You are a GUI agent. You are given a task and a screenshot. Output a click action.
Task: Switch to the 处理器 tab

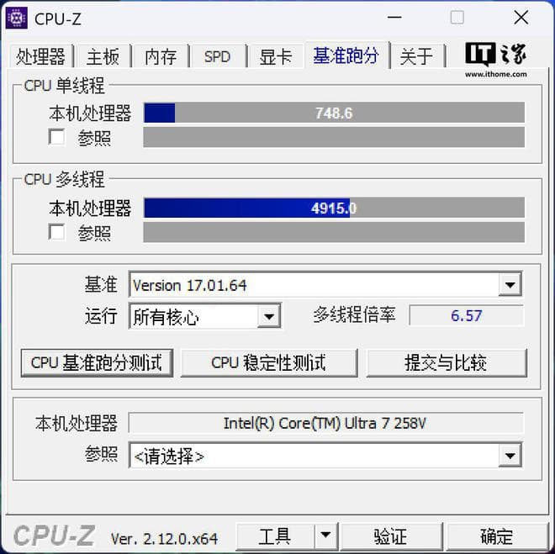[x=41, y=56]
